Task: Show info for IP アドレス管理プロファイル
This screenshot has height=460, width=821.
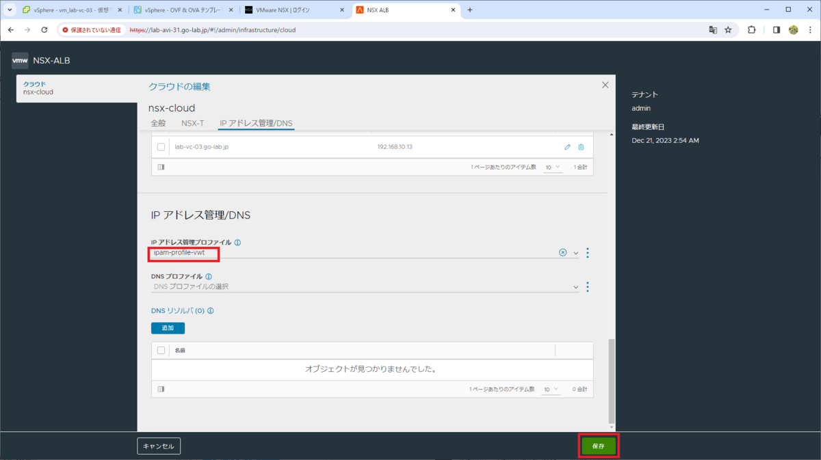Action: coord(237,243)
